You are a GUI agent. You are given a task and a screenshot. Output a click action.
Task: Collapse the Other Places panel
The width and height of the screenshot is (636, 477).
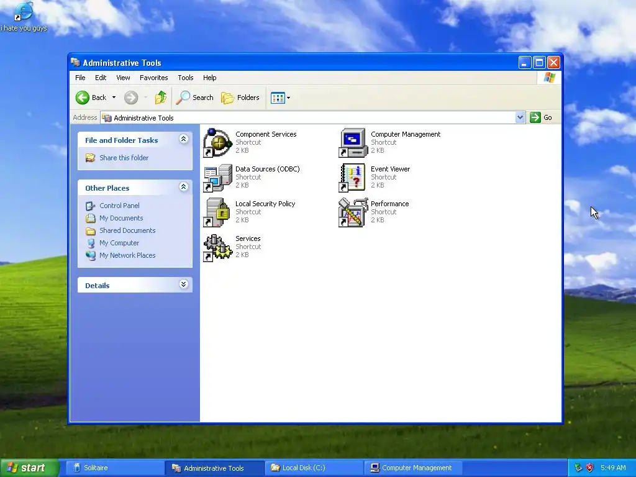pyautogui.click(x=183, y=187)
